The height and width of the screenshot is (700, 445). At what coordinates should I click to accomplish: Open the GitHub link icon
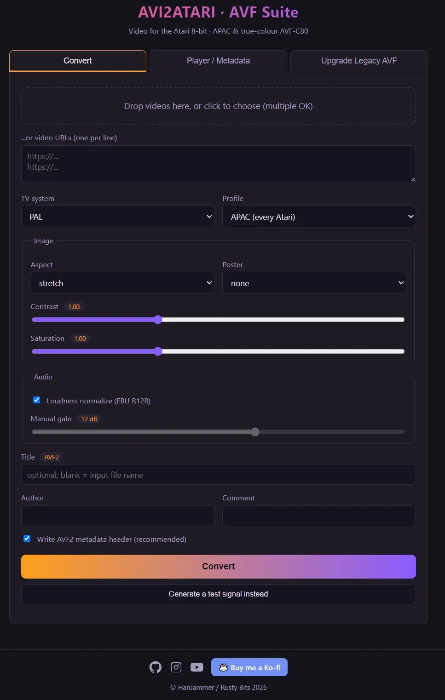click(x=156, y=667)
